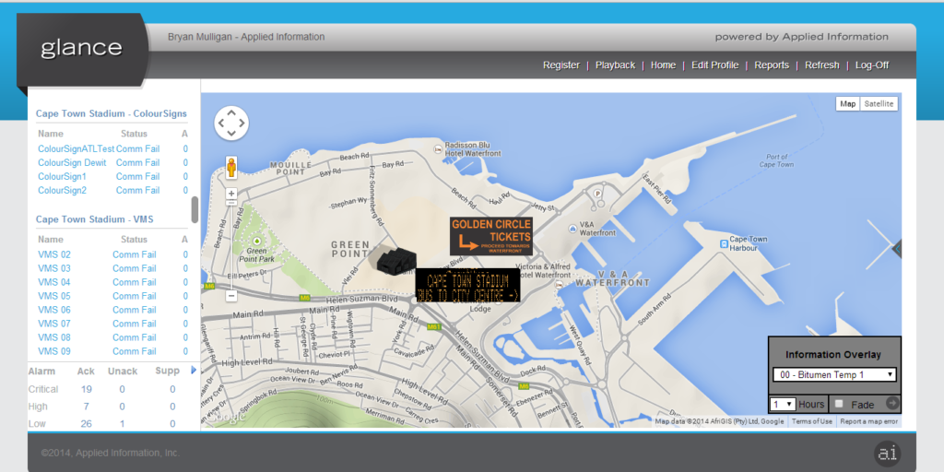Click the glance logo
The image size is (944, 472).
pyautogui.click(x=81, y=48)
